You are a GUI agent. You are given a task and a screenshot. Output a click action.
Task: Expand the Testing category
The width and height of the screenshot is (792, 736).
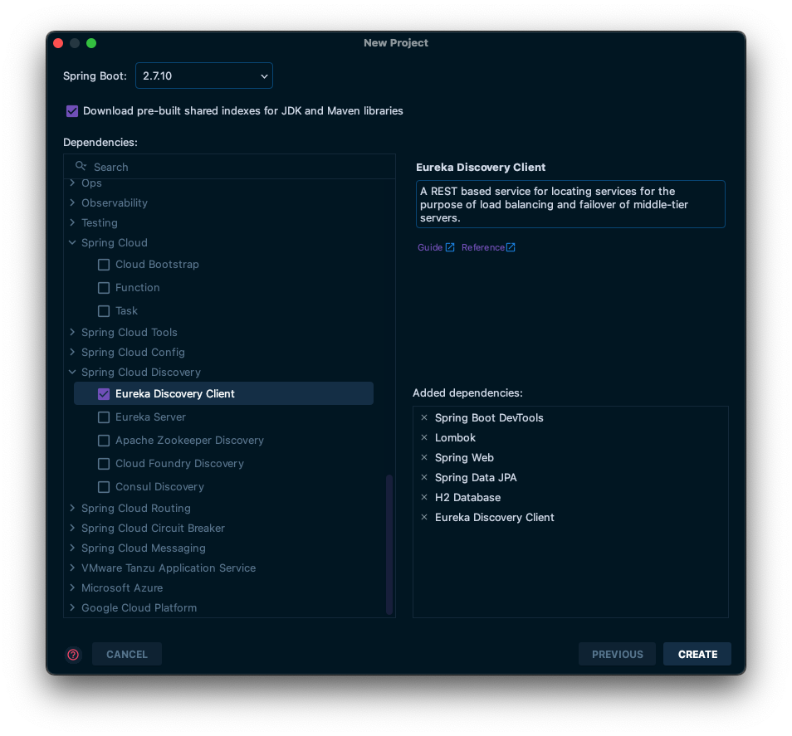coord(72,222)
